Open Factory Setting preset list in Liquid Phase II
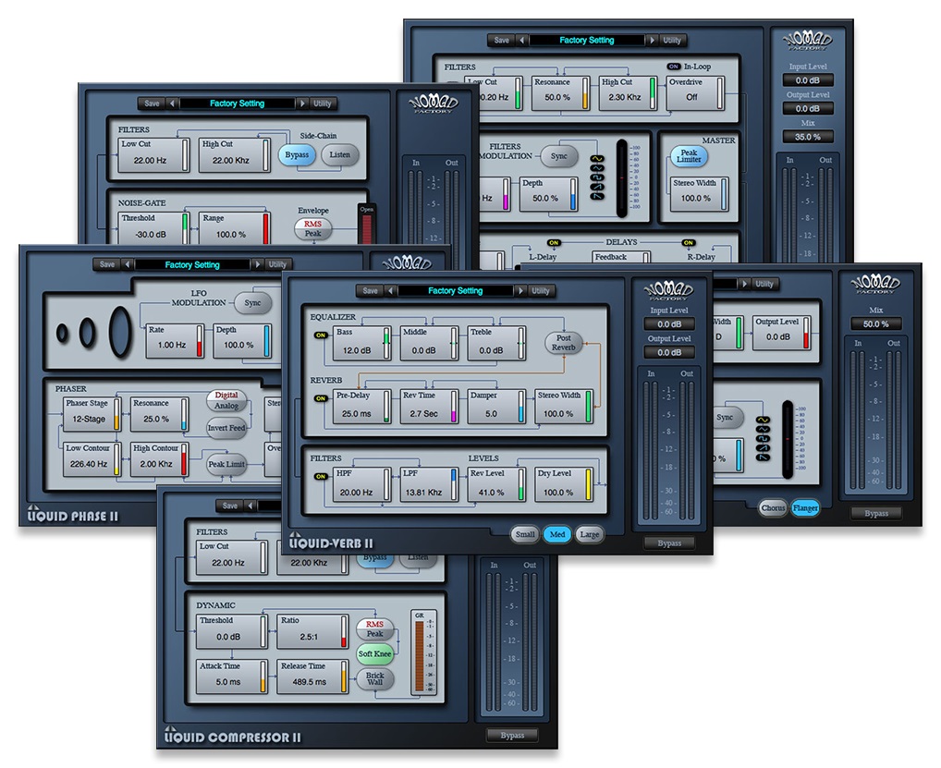Image resolution: width=941 pixels, height=768 pixels. [192, 264]
